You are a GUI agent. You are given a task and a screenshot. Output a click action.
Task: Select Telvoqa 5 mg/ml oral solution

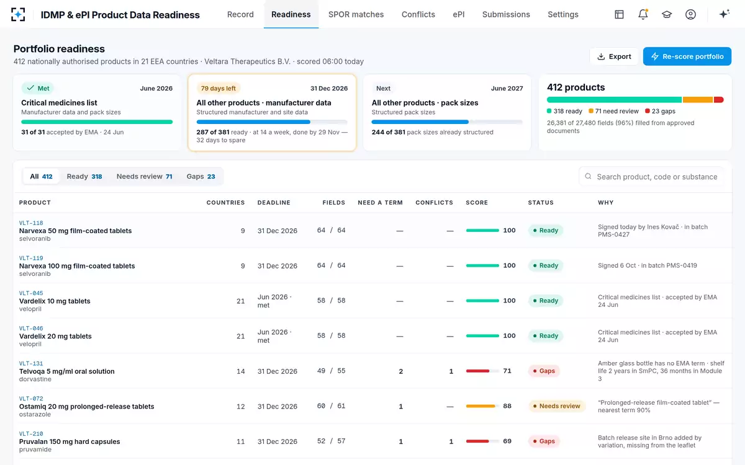(67, 372)
